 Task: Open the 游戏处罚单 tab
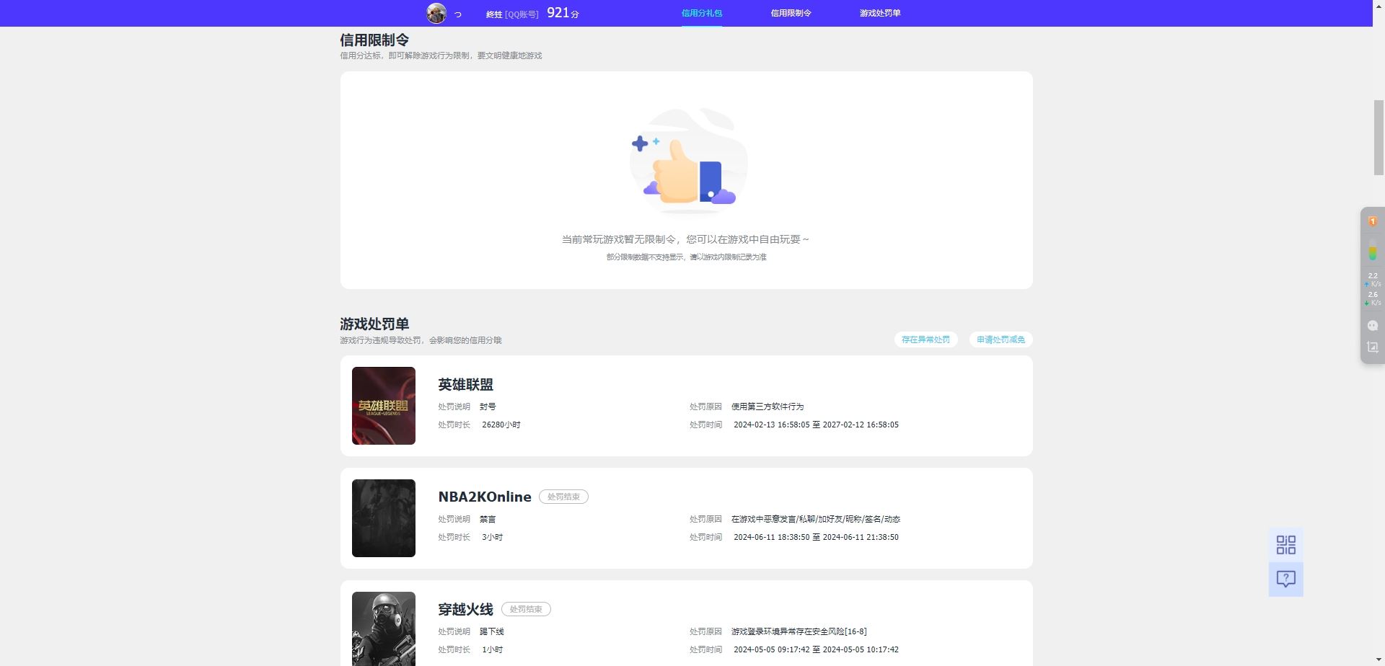coord(879,13)
